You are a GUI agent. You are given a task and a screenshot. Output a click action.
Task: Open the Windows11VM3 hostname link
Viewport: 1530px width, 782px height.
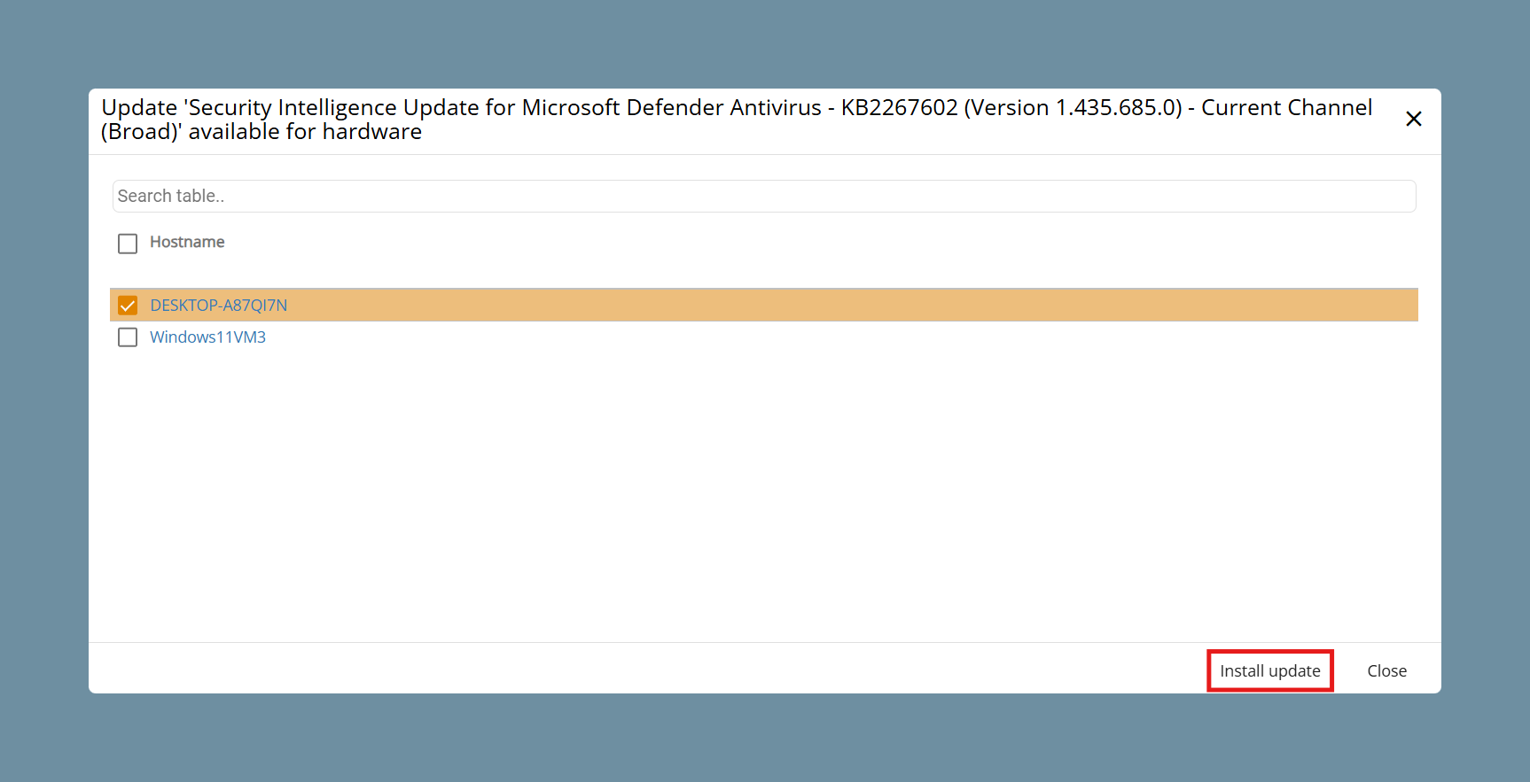(x=207, y=337)
